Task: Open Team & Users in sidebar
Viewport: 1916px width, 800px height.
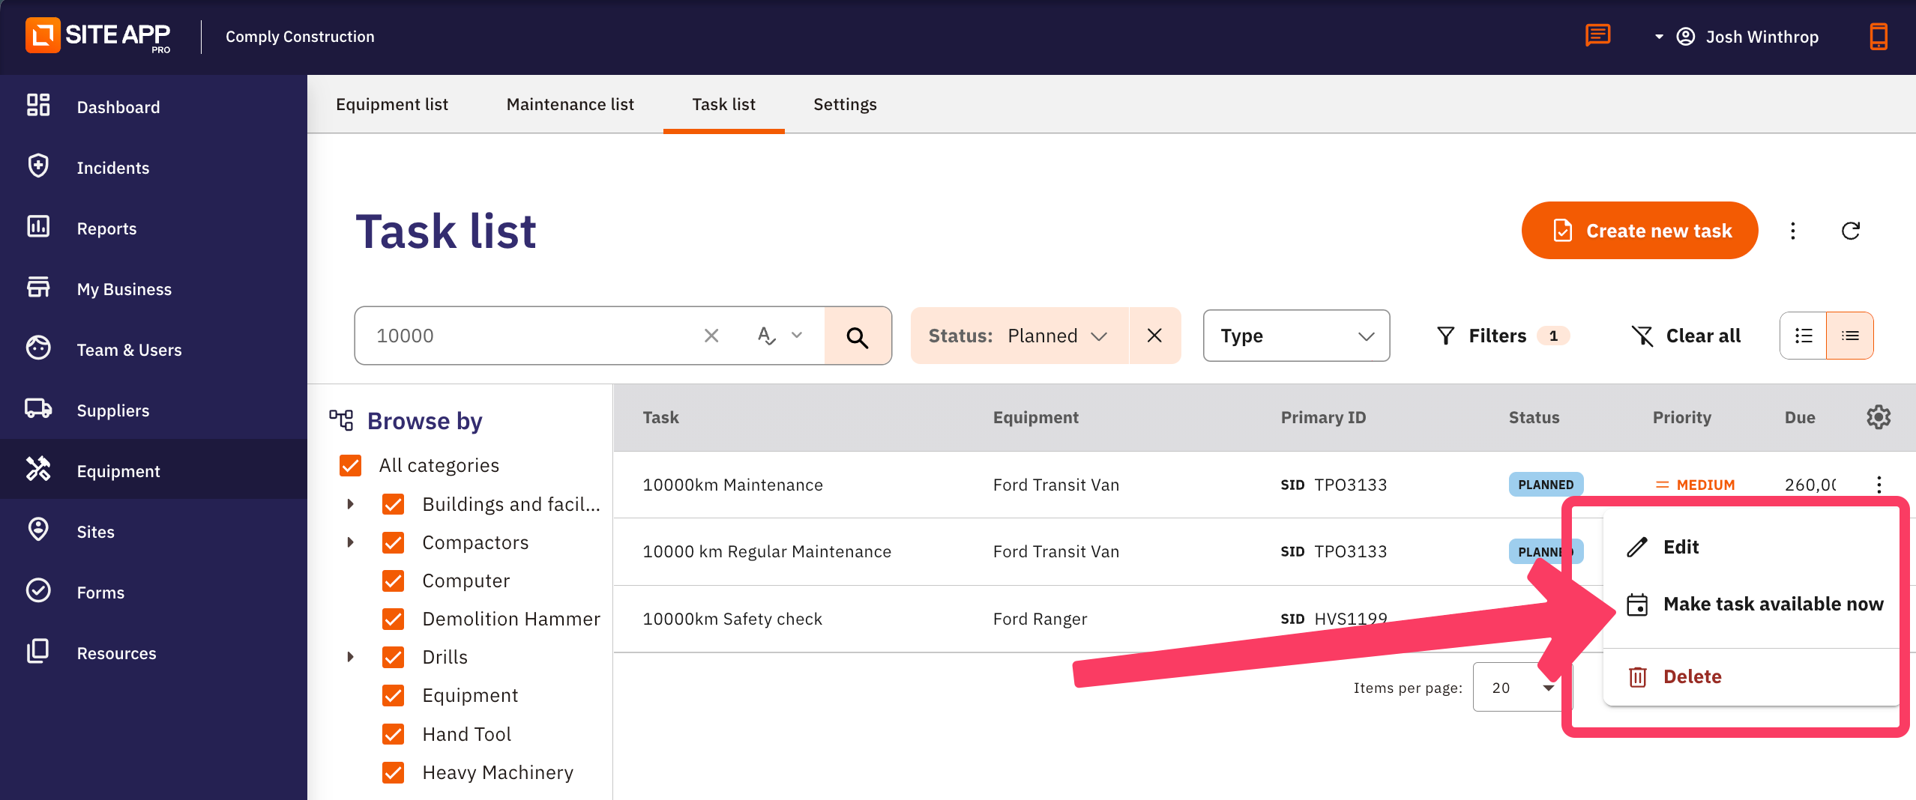Action: pos(129,350)
